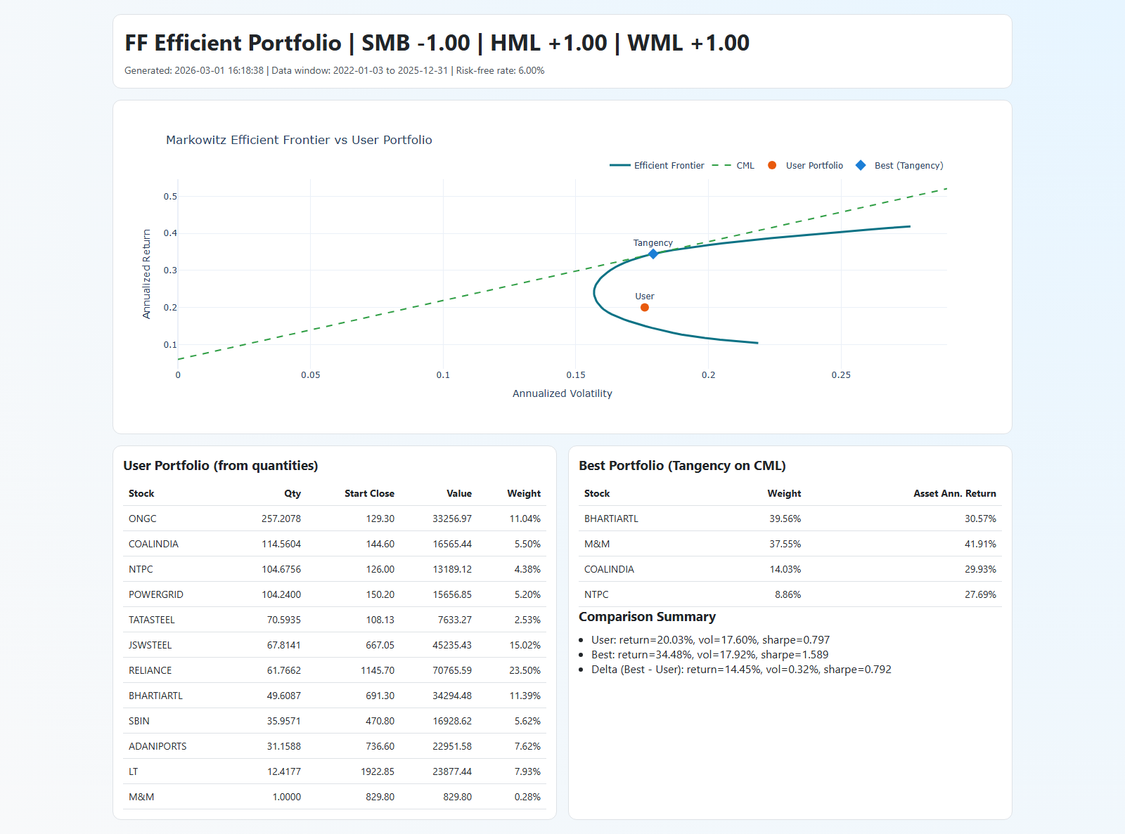Click the 'Tangency' annotation label on the chart
The height and width of the screenshot is (834, 1125).
click(x=653, y=243)
